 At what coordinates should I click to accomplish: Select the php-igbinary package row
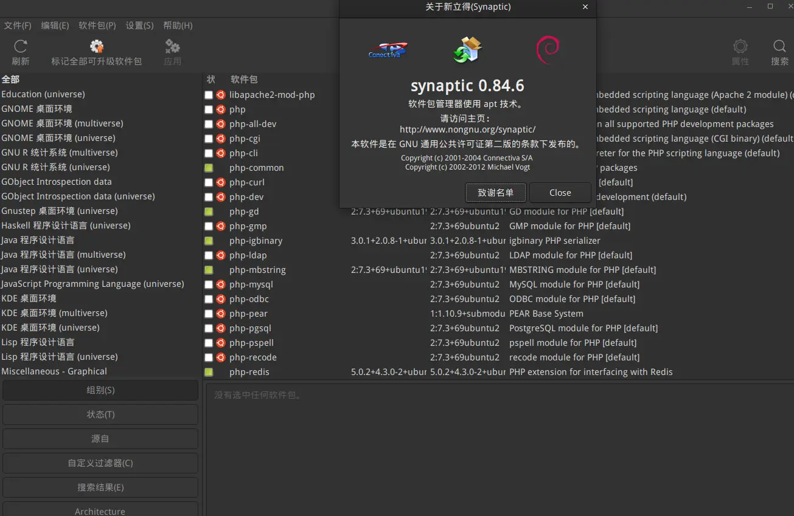(x=498, y=241)
